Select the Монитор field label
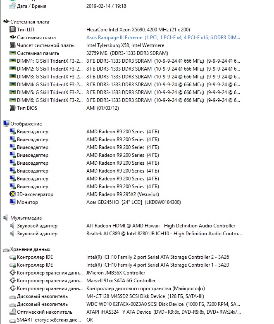 coord(27,202)
